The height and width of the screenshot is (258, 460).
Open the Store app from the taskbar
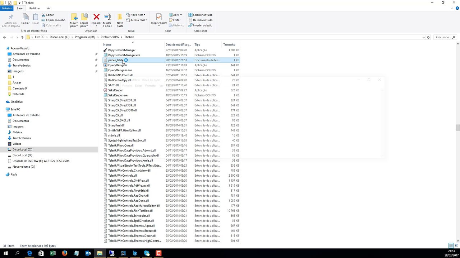pyautogui.click(x=41, y=253)
